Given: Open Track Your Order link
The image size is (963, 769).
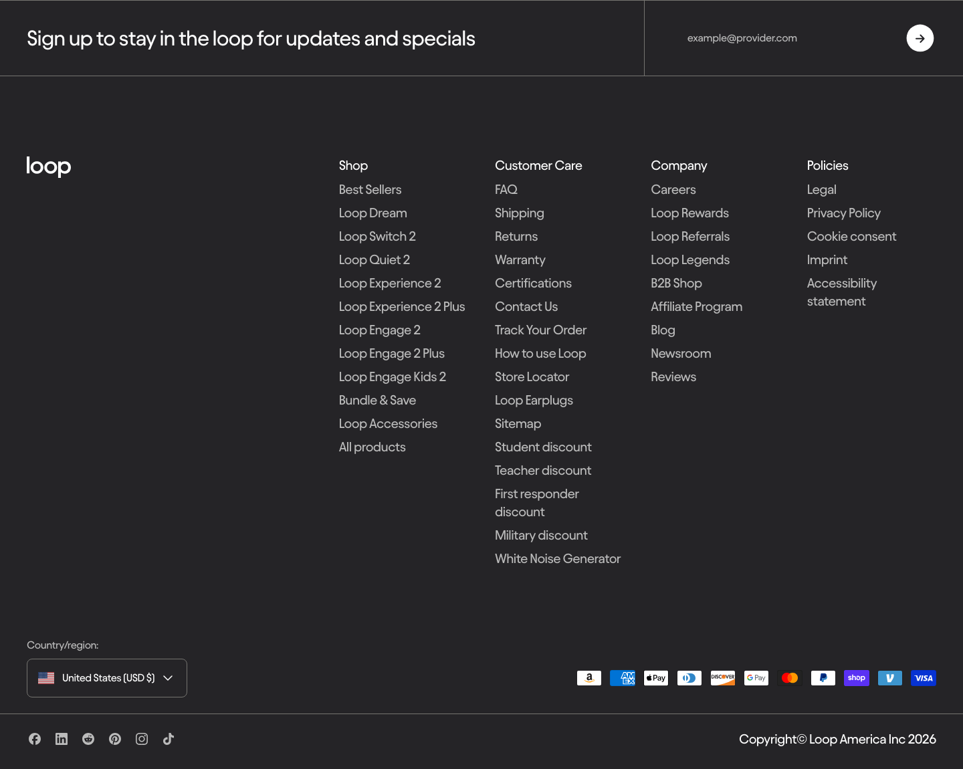Looking at the screenshot, I should click(540, 330).
